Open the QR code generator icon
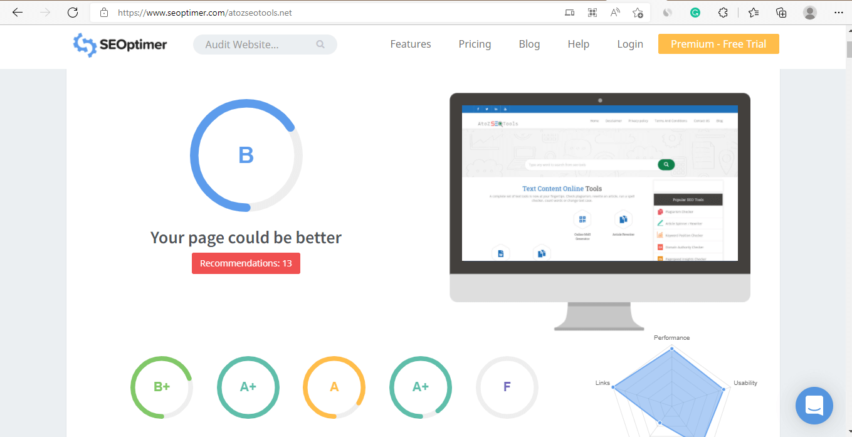The width and height of the screenshot is (852, 437). 592,13
